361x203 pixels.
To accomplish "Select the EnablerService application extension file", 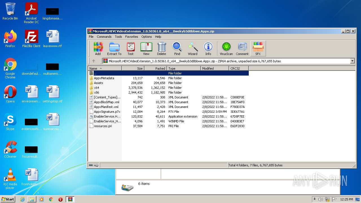I will pos(169,116).
